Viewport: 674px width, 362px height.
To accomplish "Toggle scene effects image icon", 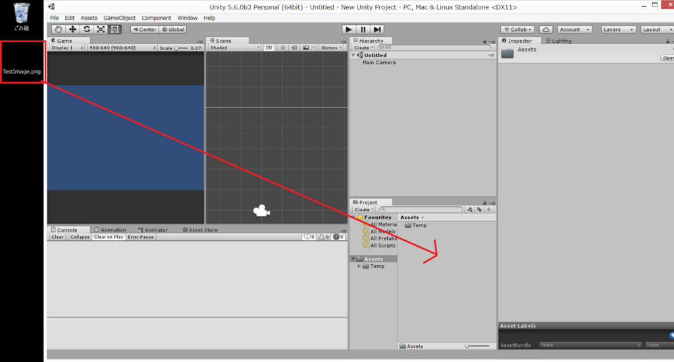I will (305, 48).
